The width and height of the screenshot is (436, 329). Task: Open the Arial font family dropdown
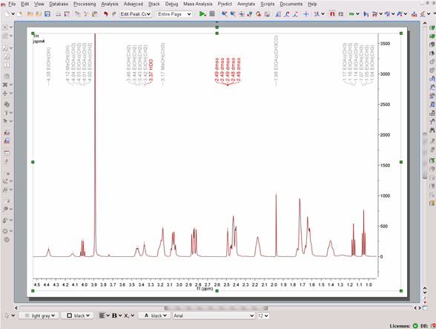point(214,316)
